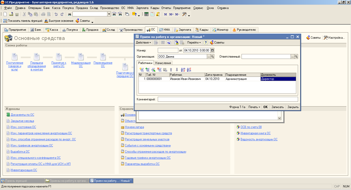Click the OK button in the dialog
The image size is (351, 190).
(265, 107)
